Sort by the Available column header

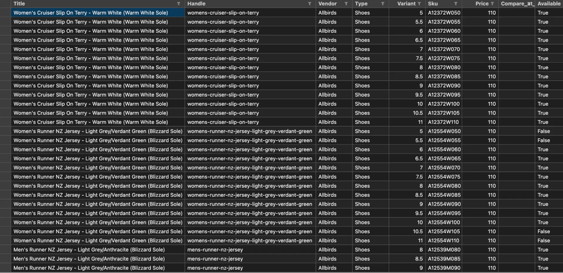click(549, 4)
